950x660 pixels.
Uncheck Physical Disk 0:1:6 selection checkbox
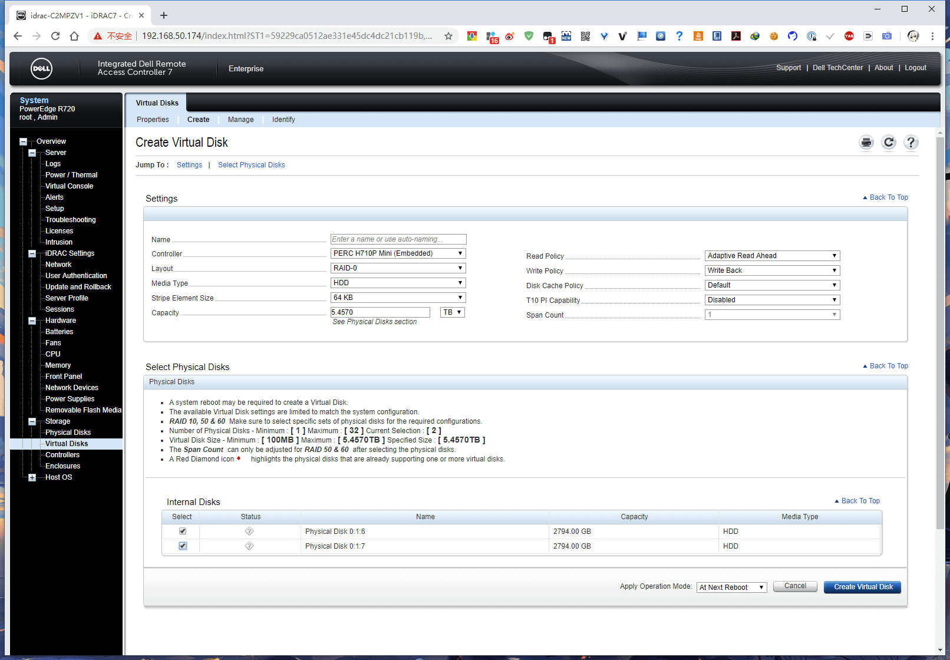coord(182,531)
